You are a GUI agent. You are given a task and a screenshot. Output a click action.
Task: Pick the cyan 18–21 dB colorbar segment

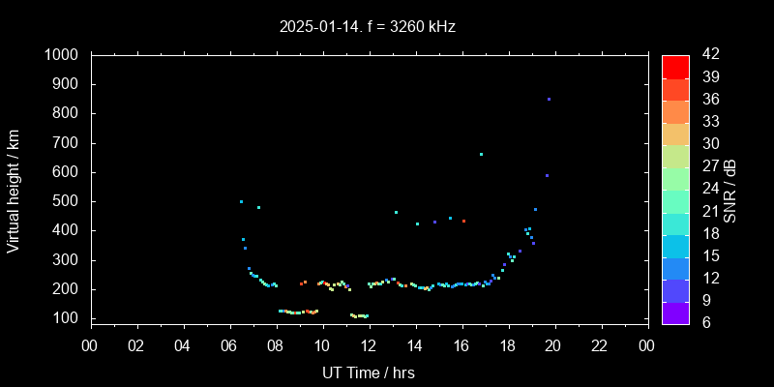[675, 223]
